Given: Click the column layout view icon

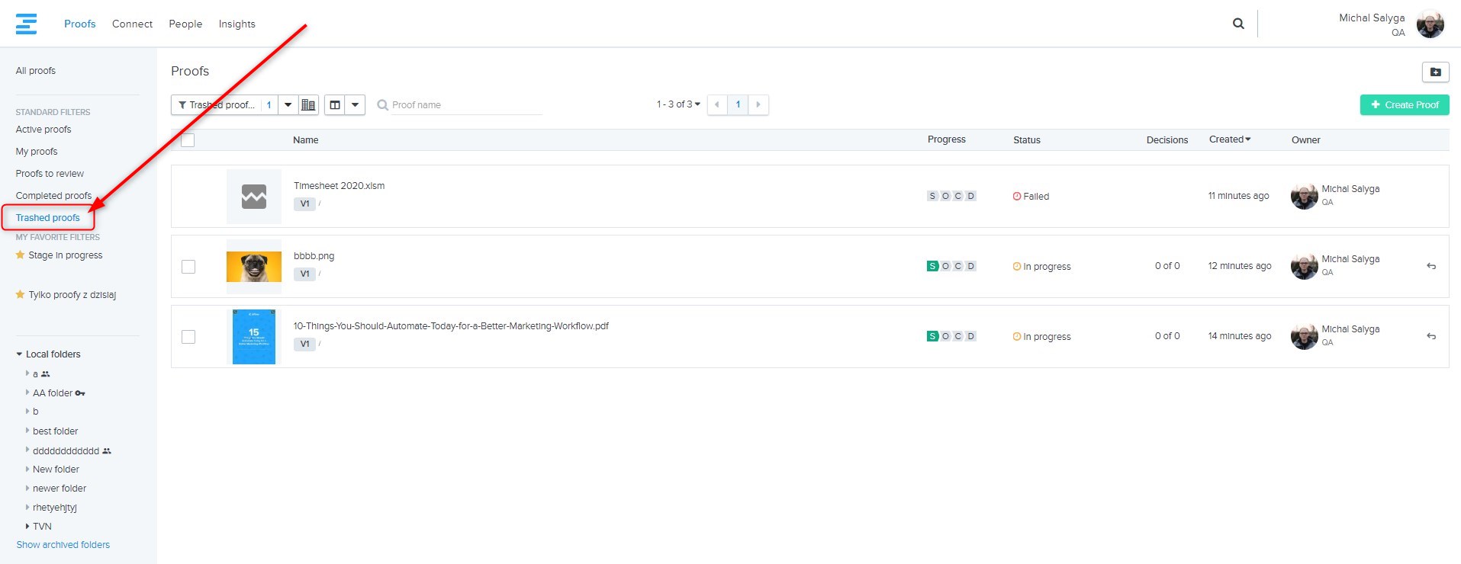Looking at the screenshot, I should pos(335,105).
